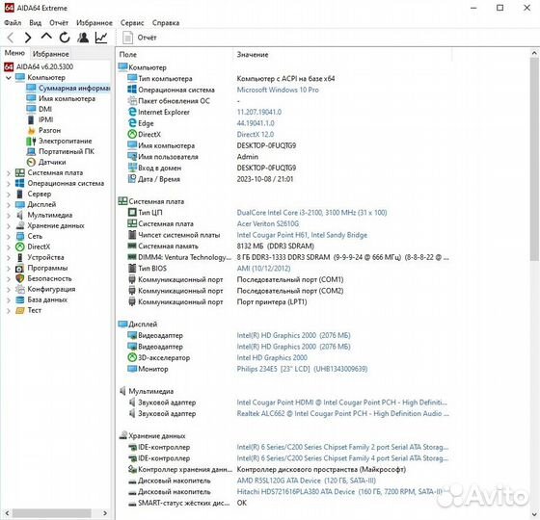
Task: Expand the Системная плата tree node
Action: click(9, 173)
